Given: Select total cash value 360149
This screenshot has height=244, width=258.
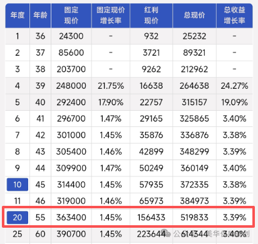Looking at the screenshot, I should 194,168.
